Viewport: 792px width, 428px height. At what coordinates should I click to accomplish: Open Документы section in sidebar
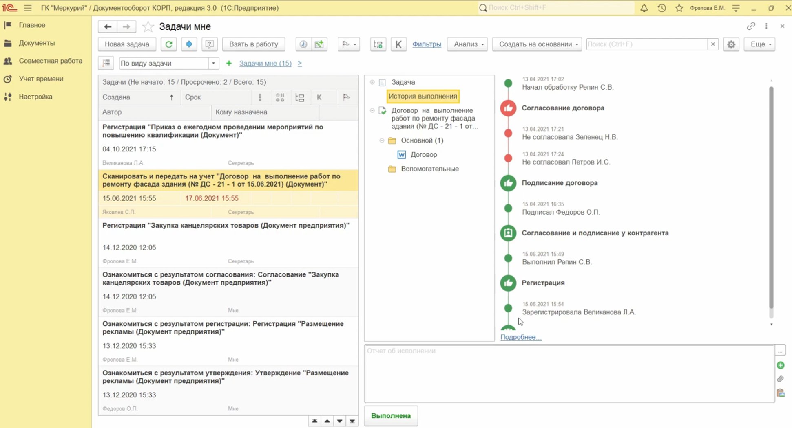tap(37, 43)
